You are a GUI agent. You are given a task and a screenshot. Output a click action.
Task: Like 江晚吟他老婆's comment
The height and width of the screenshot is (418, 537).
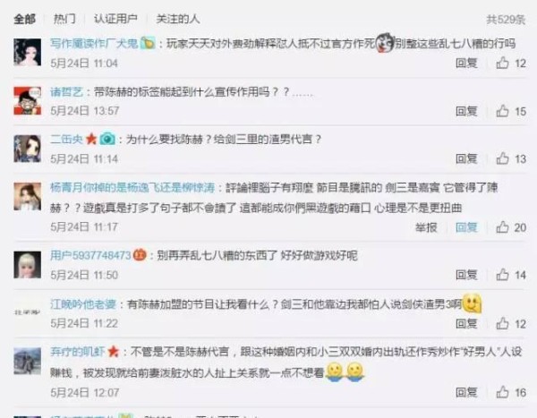502,323
